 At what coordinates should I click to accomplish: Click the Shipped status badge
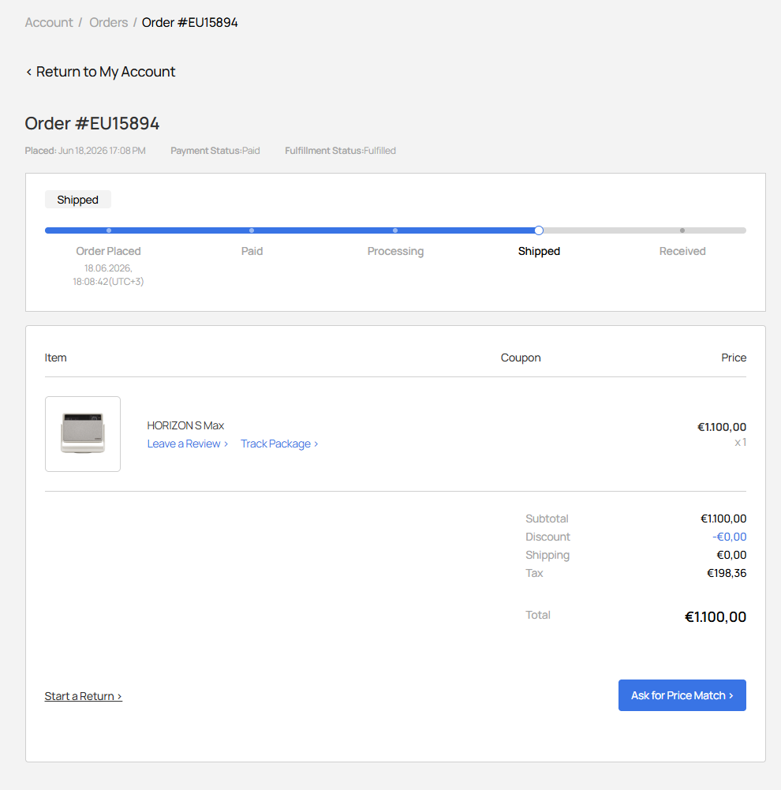pyautogui.click(x=77, y=200)
